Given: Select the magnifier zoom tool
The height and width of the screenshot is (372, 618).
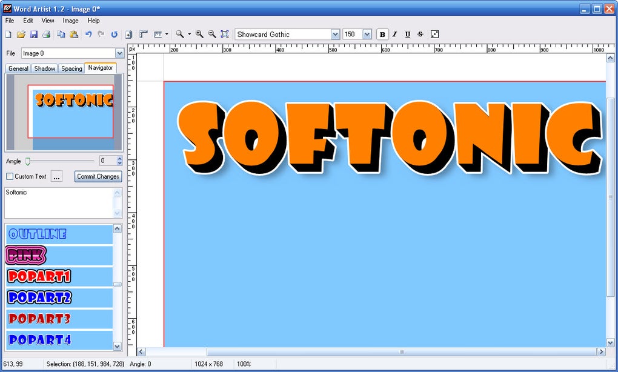Looking at the screenshot, I should [x=180, y=35].
